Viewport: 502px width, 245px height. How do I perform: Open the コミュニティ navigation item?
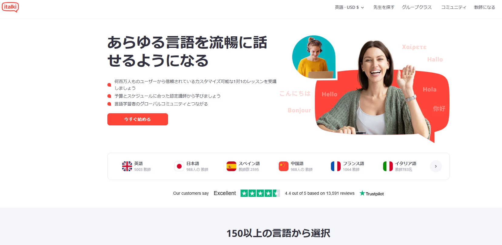tap(454, 7)
